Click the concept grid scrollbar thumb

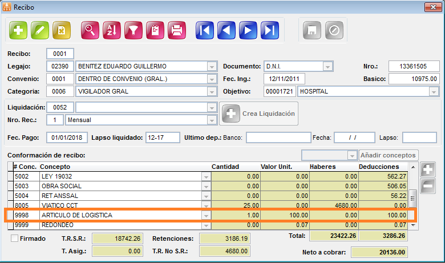[x=413, y=199]
